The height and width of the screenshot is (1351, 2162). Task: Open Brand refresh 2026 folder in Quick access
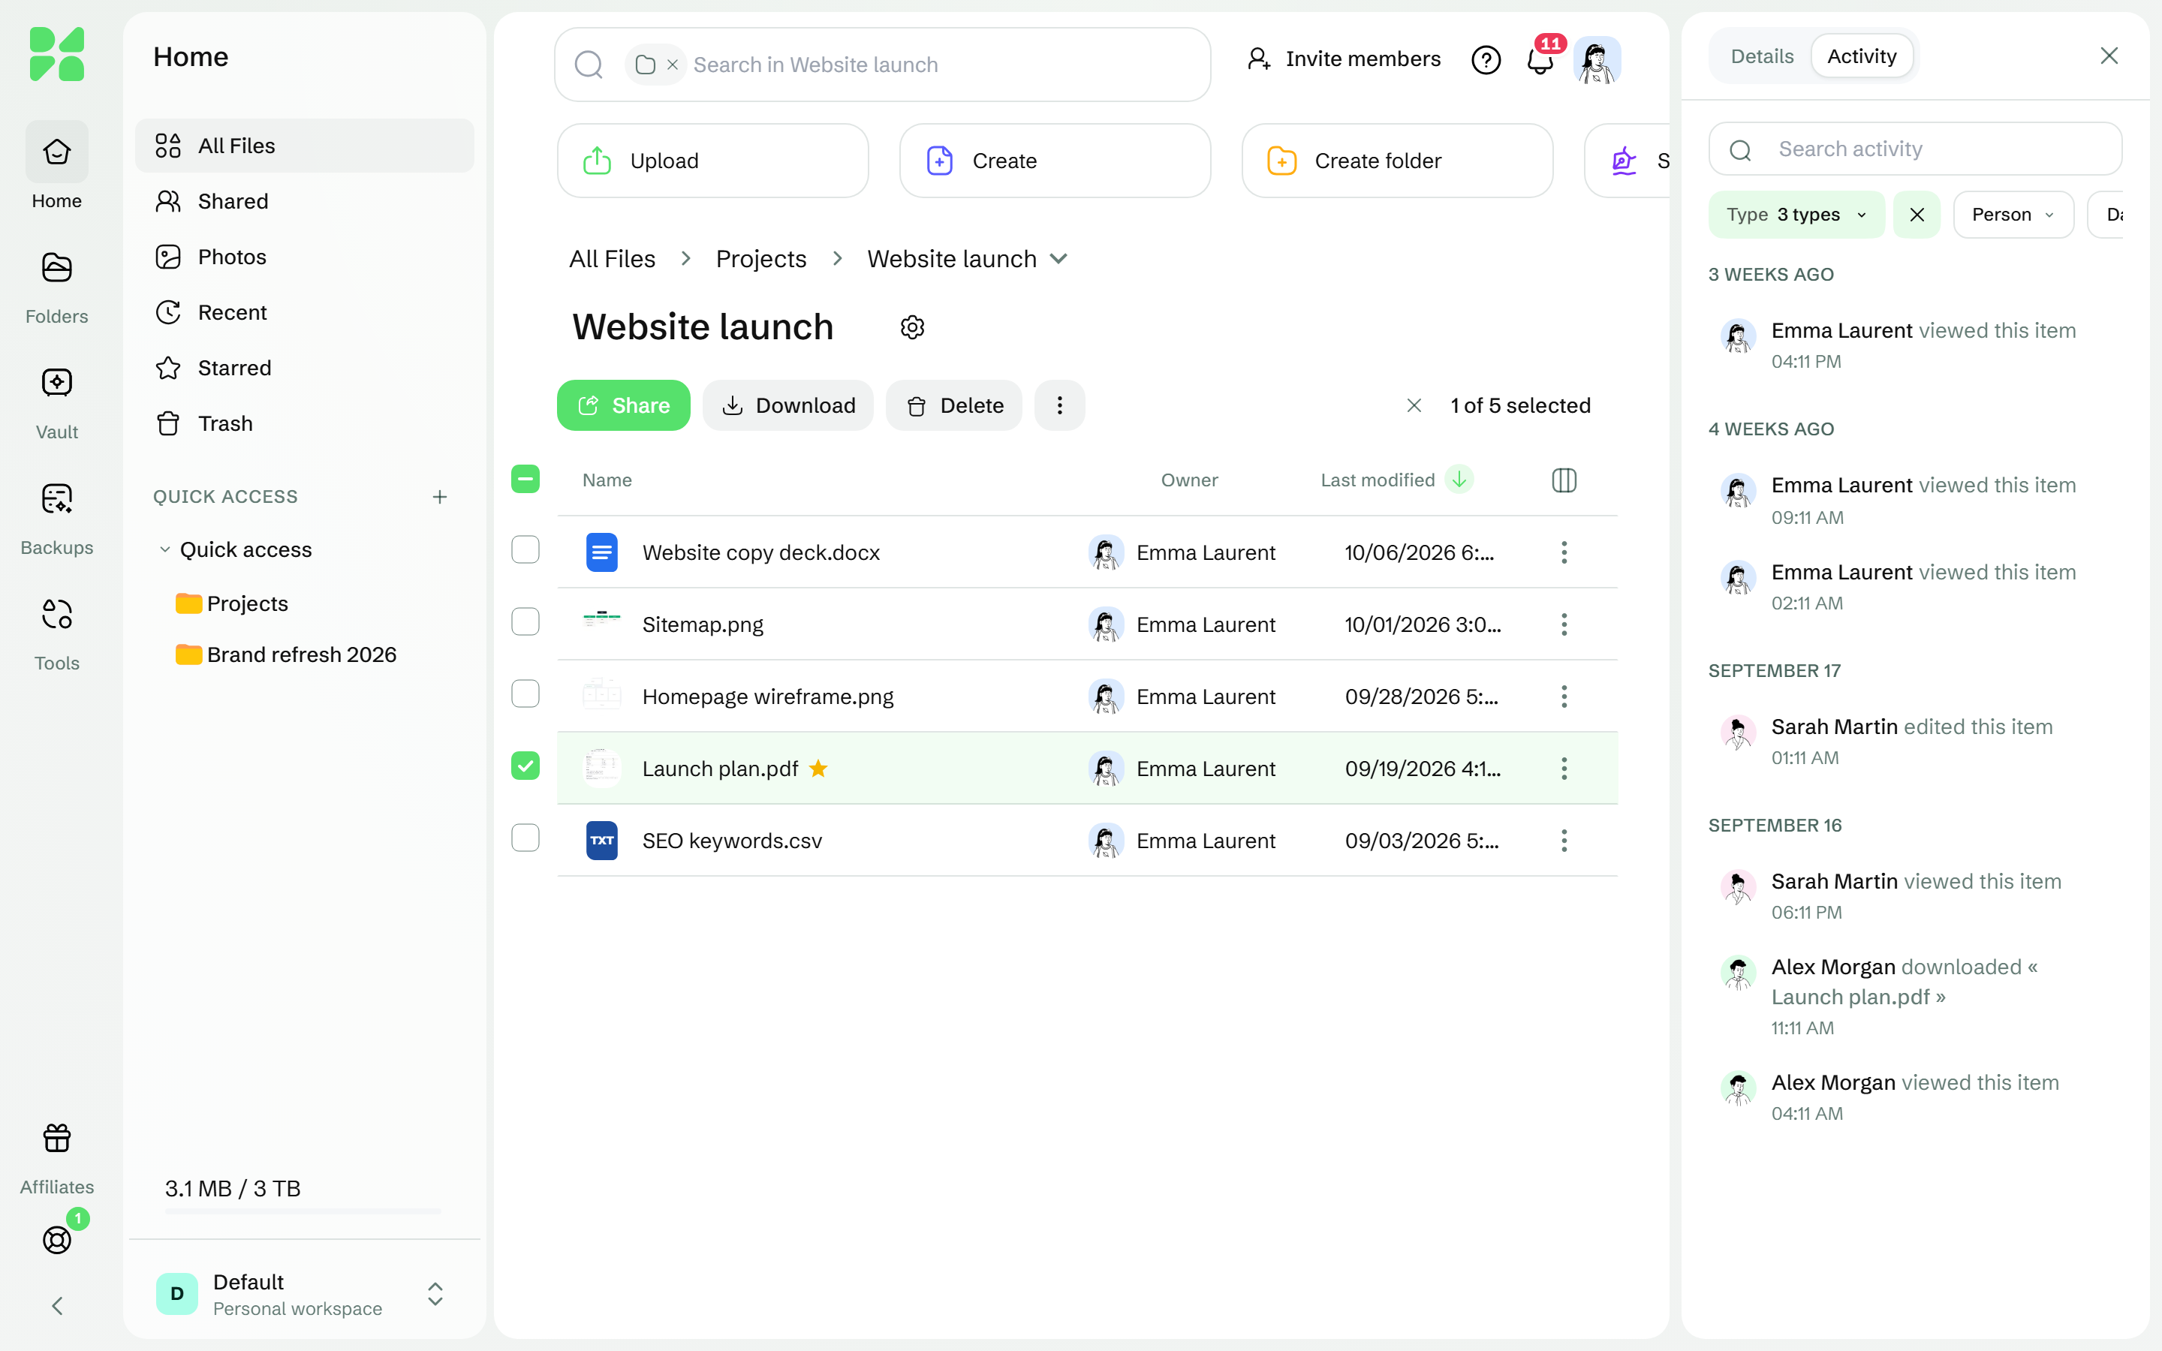tap(287, 655)
